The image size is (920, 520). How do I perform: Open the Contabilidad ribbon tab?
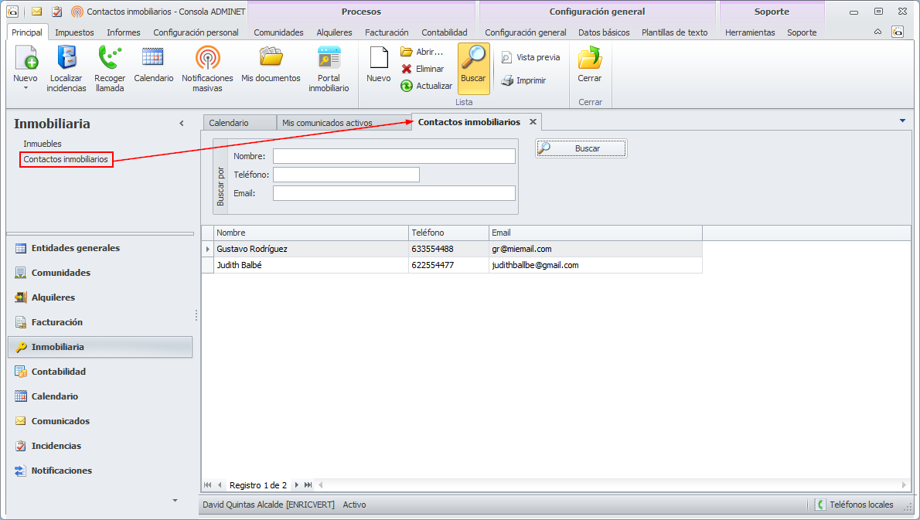445,32
